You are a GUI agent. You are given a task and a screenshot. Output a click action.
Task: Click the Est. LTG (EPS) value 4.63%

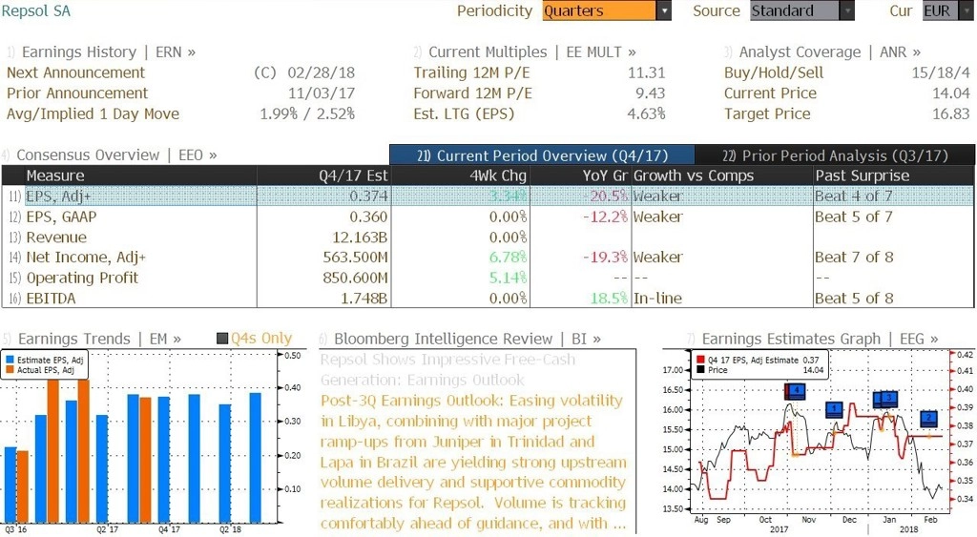pyautogui.click(x=646, y=114)
